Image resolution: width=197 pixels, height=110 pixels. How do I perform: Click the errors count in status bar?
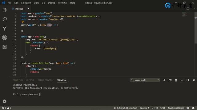click(x=4, y=108)
